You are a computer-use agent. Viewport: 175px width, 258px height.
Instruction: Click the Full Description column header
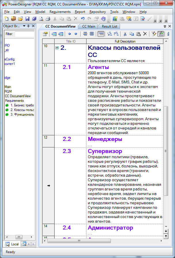pyautogui.click(x=125, y=41)
